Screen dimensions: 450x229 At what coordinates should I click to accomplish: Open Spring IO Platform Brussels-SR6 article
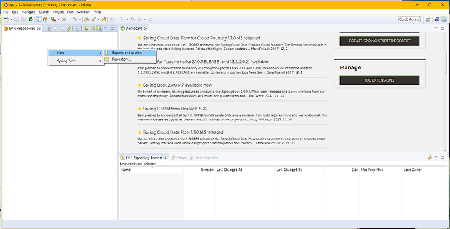point(175,109)
